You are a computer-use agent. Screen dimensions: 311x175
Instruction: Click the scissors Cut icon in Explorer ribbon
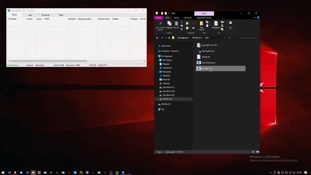point(182,22)
